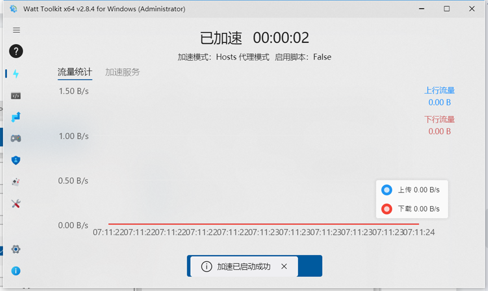Viewport: 488px width, 291px height.
Task: Open the script configuration code icon
Action: 16,96
